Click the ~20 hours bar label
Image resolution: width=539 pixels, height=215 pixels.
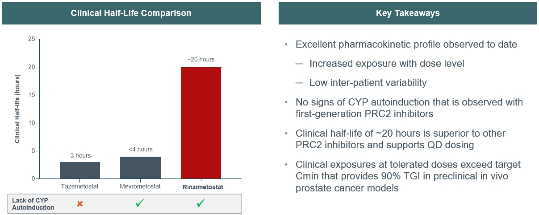point(201,60)
